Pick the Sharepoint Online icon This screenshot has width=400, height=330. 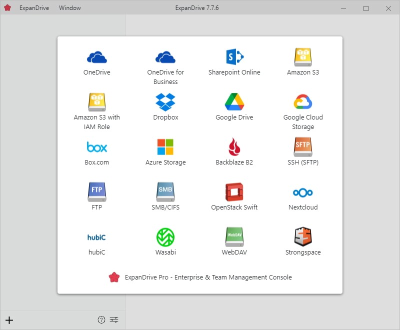pos(234,57)
